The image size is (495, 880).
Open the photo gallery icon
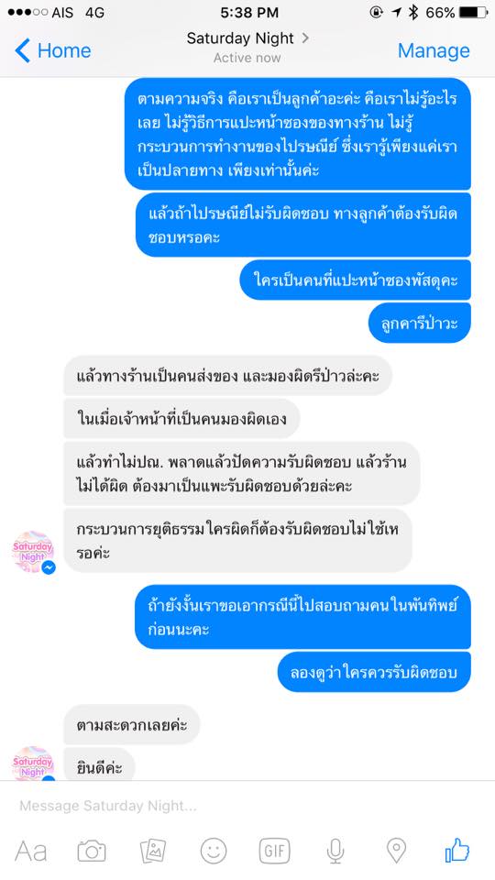[x=153, y=851]
